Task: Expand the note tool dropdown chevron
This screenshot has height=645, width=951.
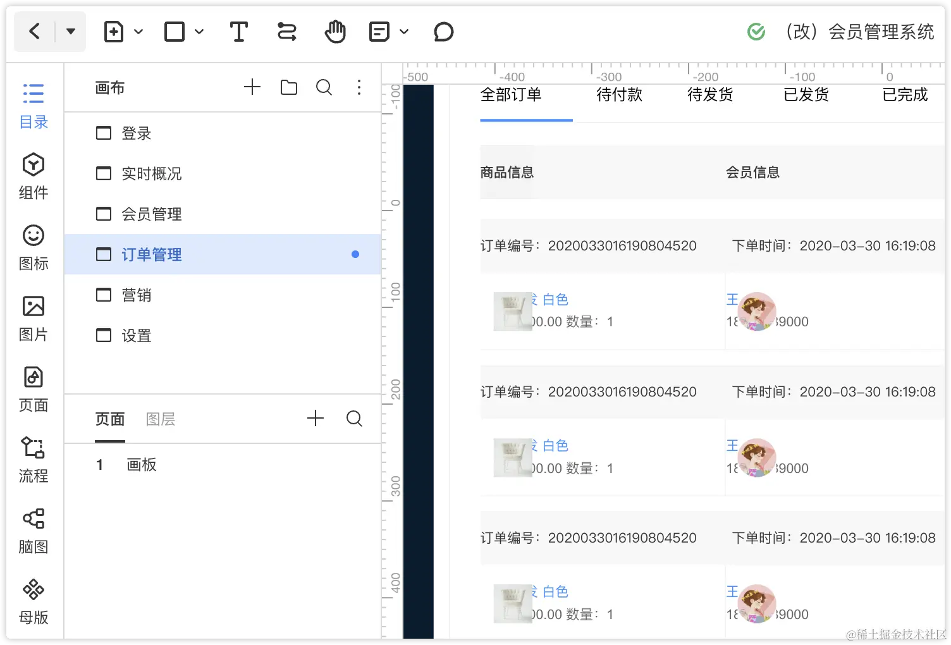Action: coord(404,32)
